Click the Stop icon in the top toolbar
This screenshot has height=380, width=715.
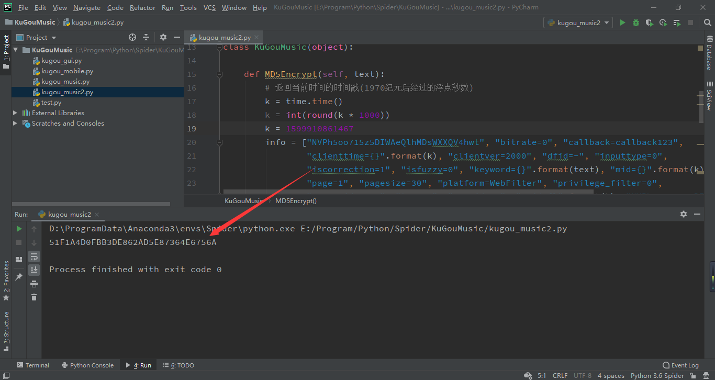click(x=690, y=23)
